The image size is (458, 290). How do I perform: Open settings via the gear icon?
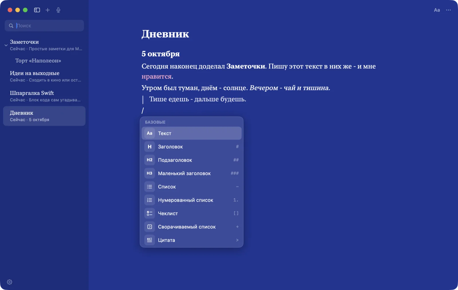9,282
